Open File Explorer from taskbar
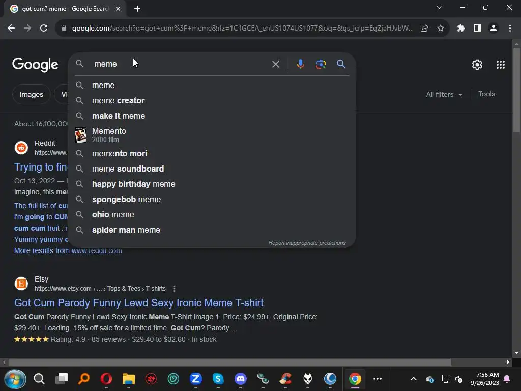This screenshot has width=521, height=391. [128, 379]
